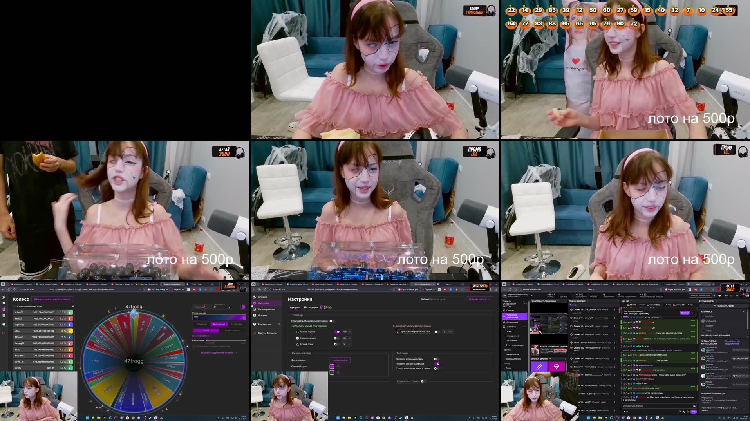Switch to the Интеграции tab
Image resolution: width=750 pixels, height=421 pixels.
[x=311, y=307]
